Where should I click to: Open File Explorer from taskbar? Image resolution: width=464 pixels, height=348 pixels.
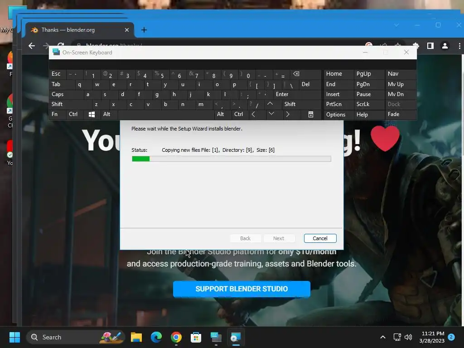tap(136, 337)
